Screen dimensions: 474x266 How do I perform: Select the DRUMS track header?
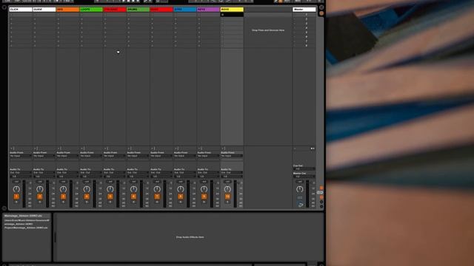(138, 10)
